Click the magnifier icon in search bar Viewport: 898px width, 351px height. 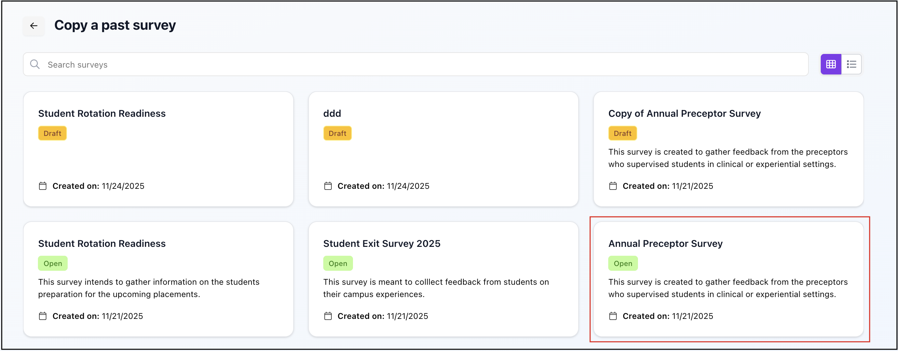(x=35, y=65)
